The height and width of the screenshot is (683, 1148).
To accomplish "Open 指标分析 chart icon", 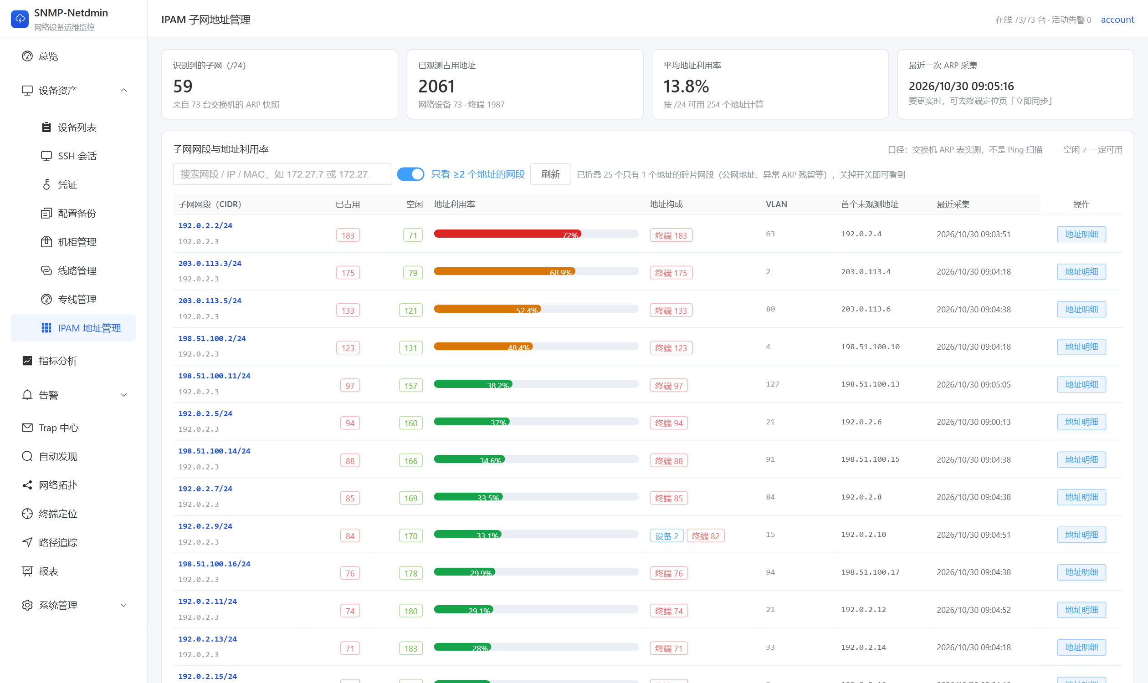I will [x=27, y=361].
